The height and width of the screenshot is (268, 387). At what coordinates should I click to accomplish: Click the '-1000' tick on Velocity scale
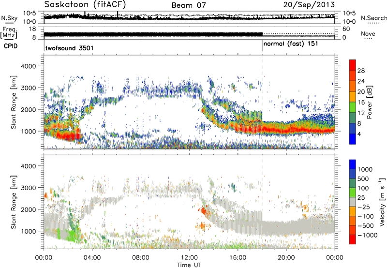367,235
